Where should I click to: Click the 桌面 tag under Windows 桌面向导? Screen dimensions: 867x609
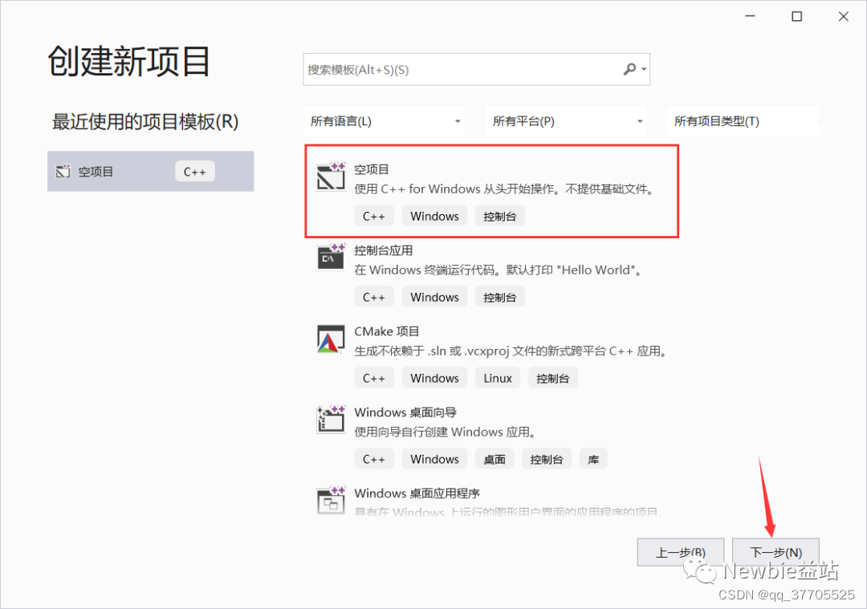(x=495, y=459)
